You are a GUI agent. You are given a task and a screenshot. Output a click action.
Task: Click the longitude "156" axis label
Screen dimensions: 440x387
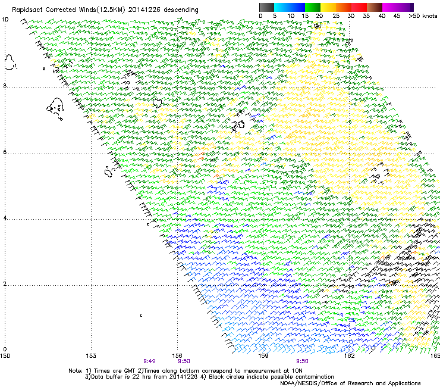[177, 356]
